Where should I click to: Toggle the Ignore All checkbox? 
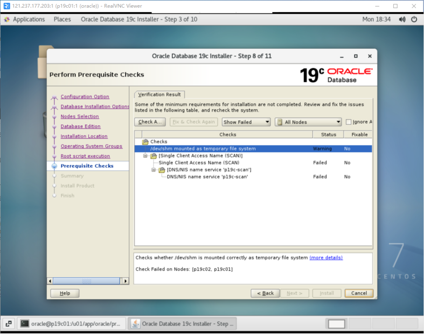349,122
